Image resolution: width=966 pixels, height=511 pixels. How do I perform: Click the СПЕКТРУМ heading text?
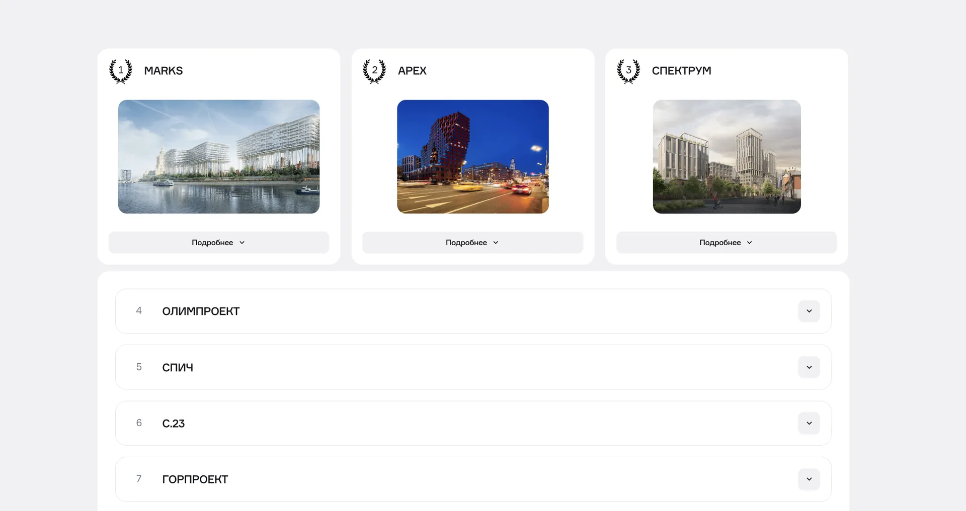682,71
